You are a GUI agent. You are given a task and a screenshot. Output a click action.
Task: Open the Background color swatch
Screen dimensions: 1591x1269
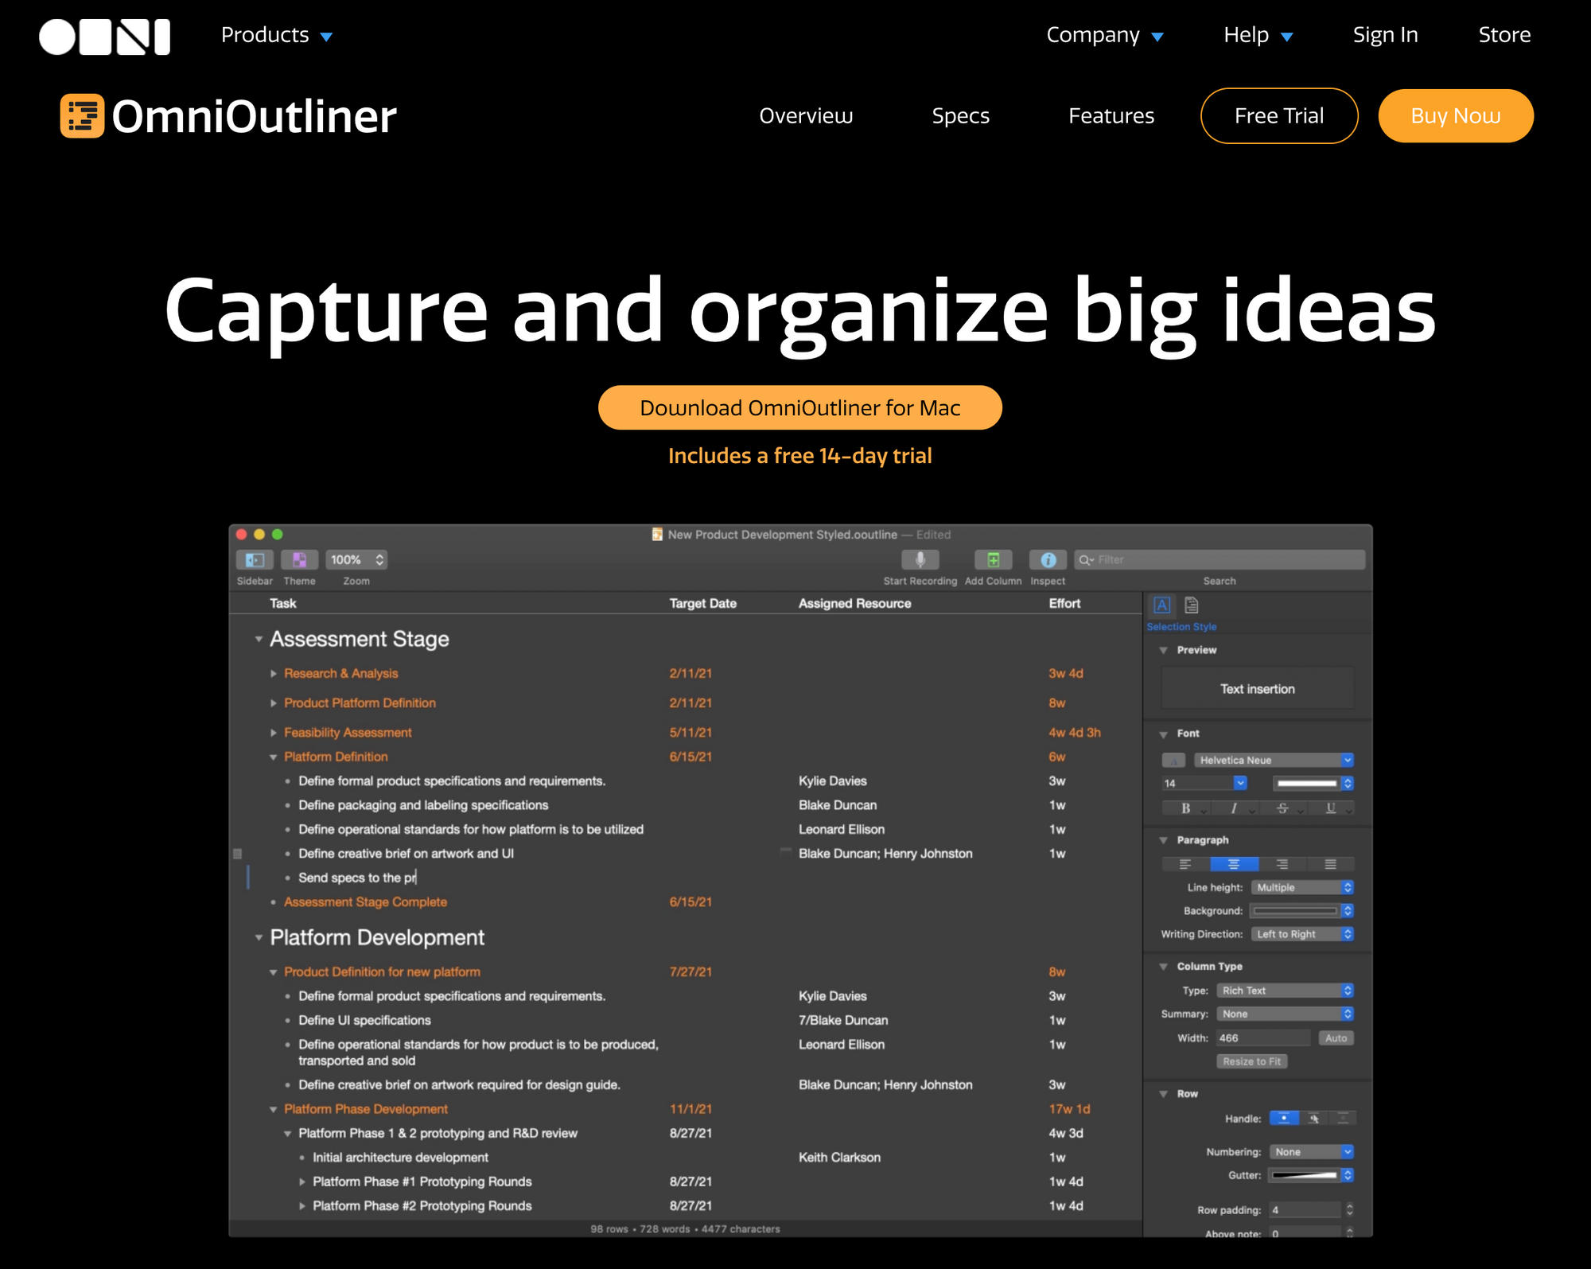1302,911
